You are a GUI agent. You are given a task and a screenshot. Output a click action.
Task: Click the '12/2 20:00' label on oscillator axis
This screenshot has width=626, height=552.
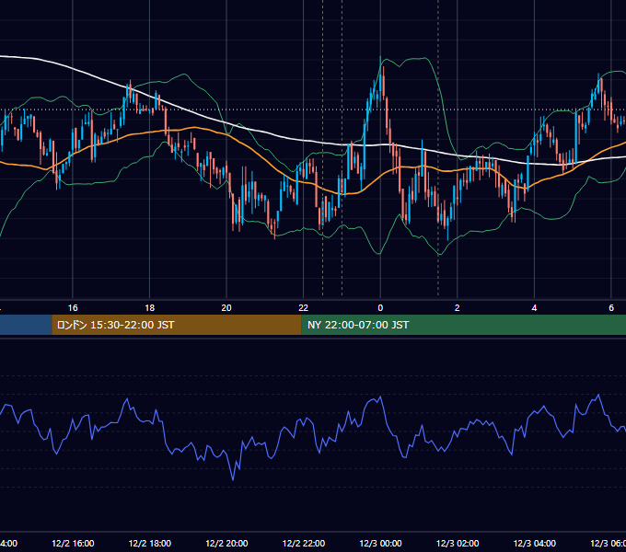[226, 543]
